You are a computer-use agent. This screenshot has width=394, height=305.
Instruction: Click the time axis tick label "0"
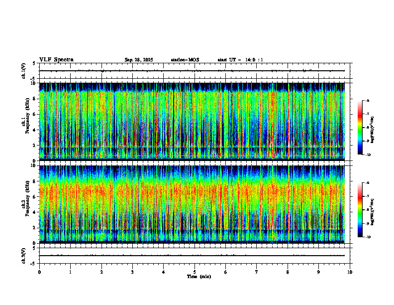pos(39,272)
